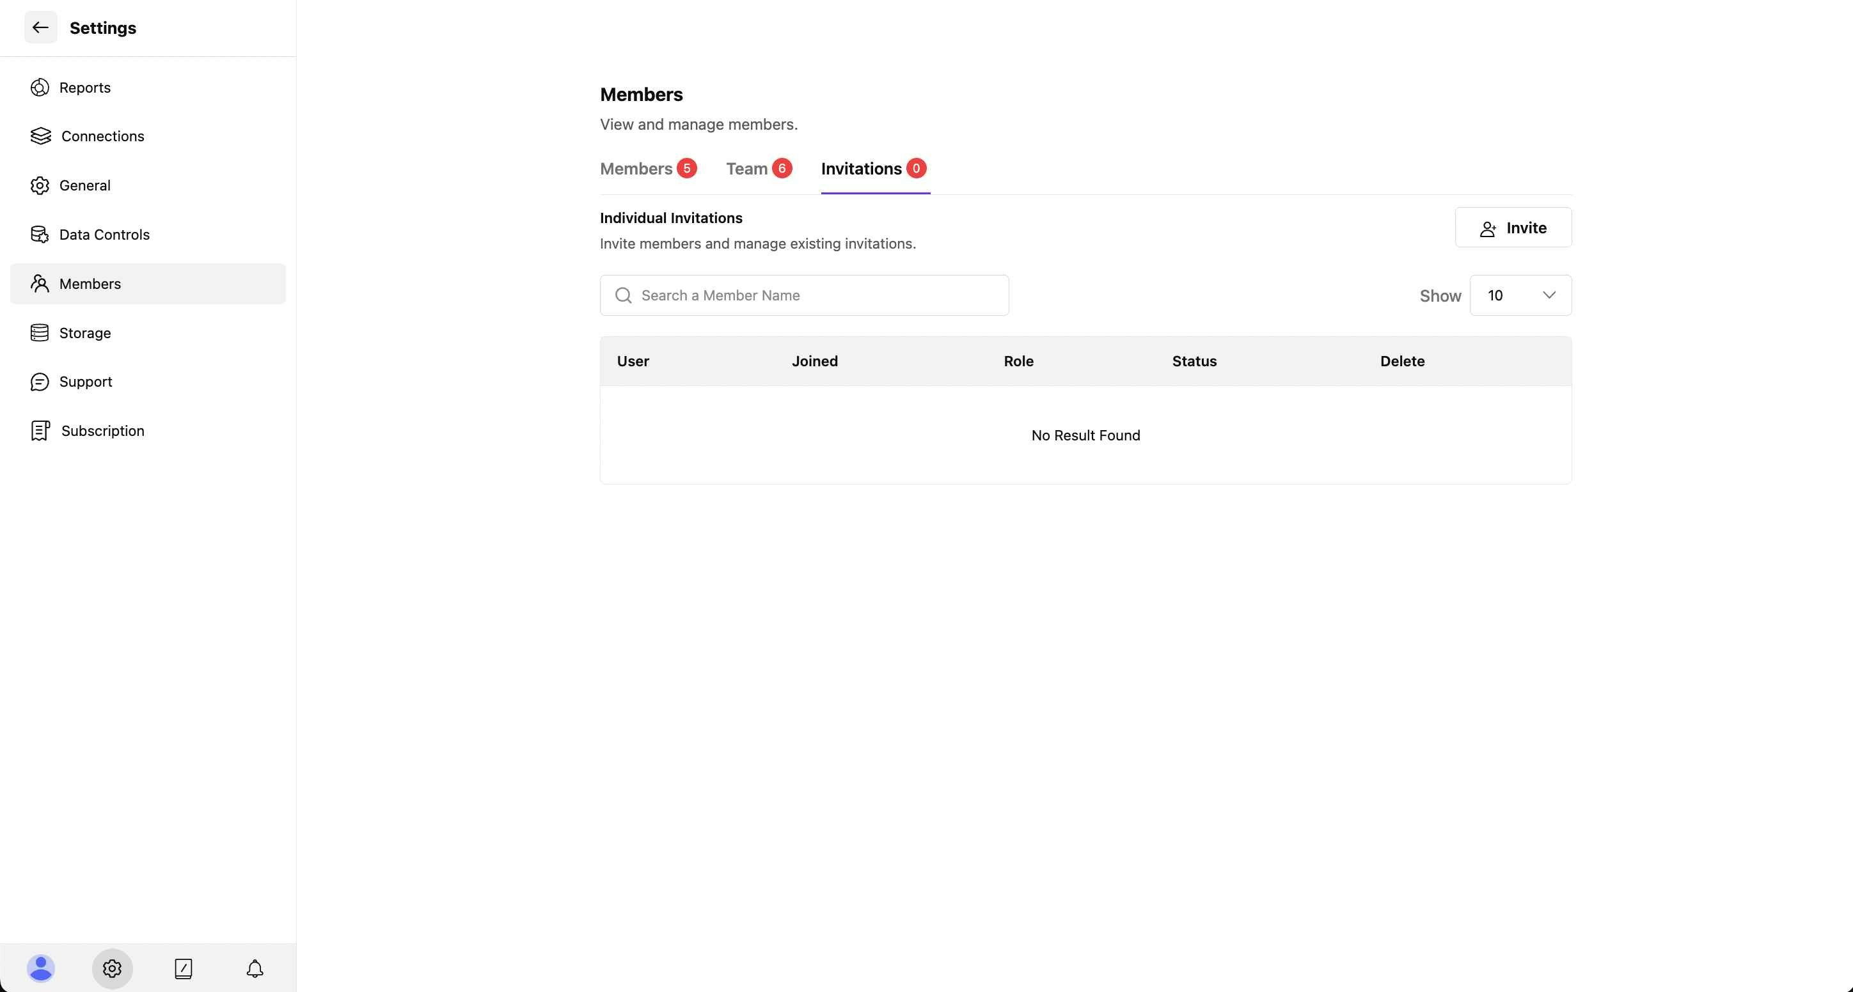1853x992 pixels.
Task: Open Reports from the sidebar
Action: point(84,88)
